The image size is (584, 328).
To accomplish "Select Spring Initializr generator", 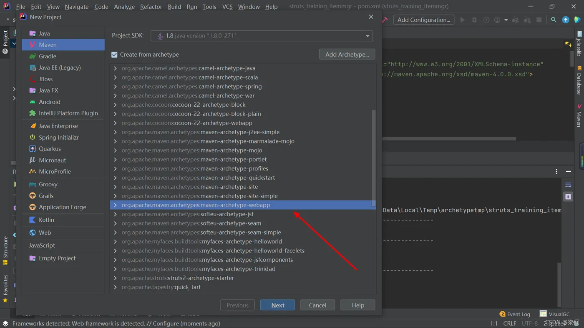I will [63, 137].
